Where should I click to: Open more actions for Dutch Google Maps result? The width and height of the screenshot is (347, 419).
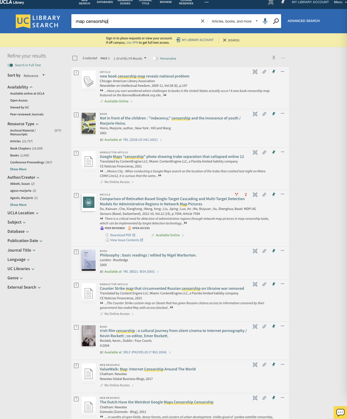point(283,398)
